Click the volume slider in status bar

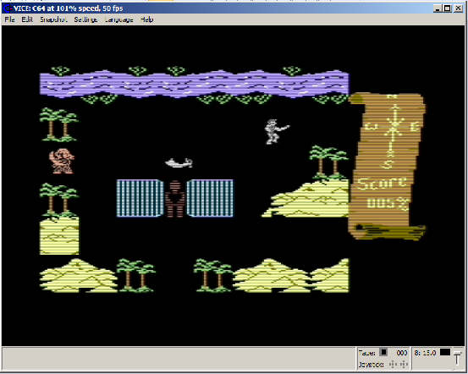457,357
